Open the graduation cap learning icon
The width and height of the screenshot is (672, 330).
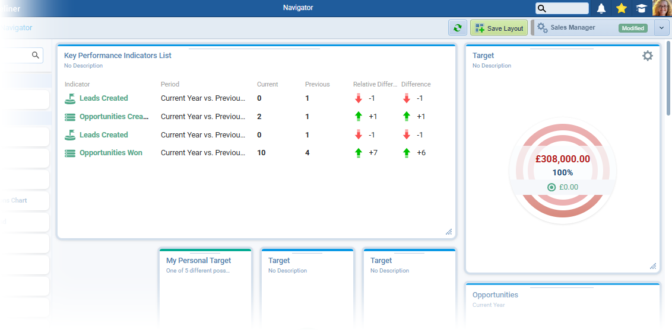point(642,8)
